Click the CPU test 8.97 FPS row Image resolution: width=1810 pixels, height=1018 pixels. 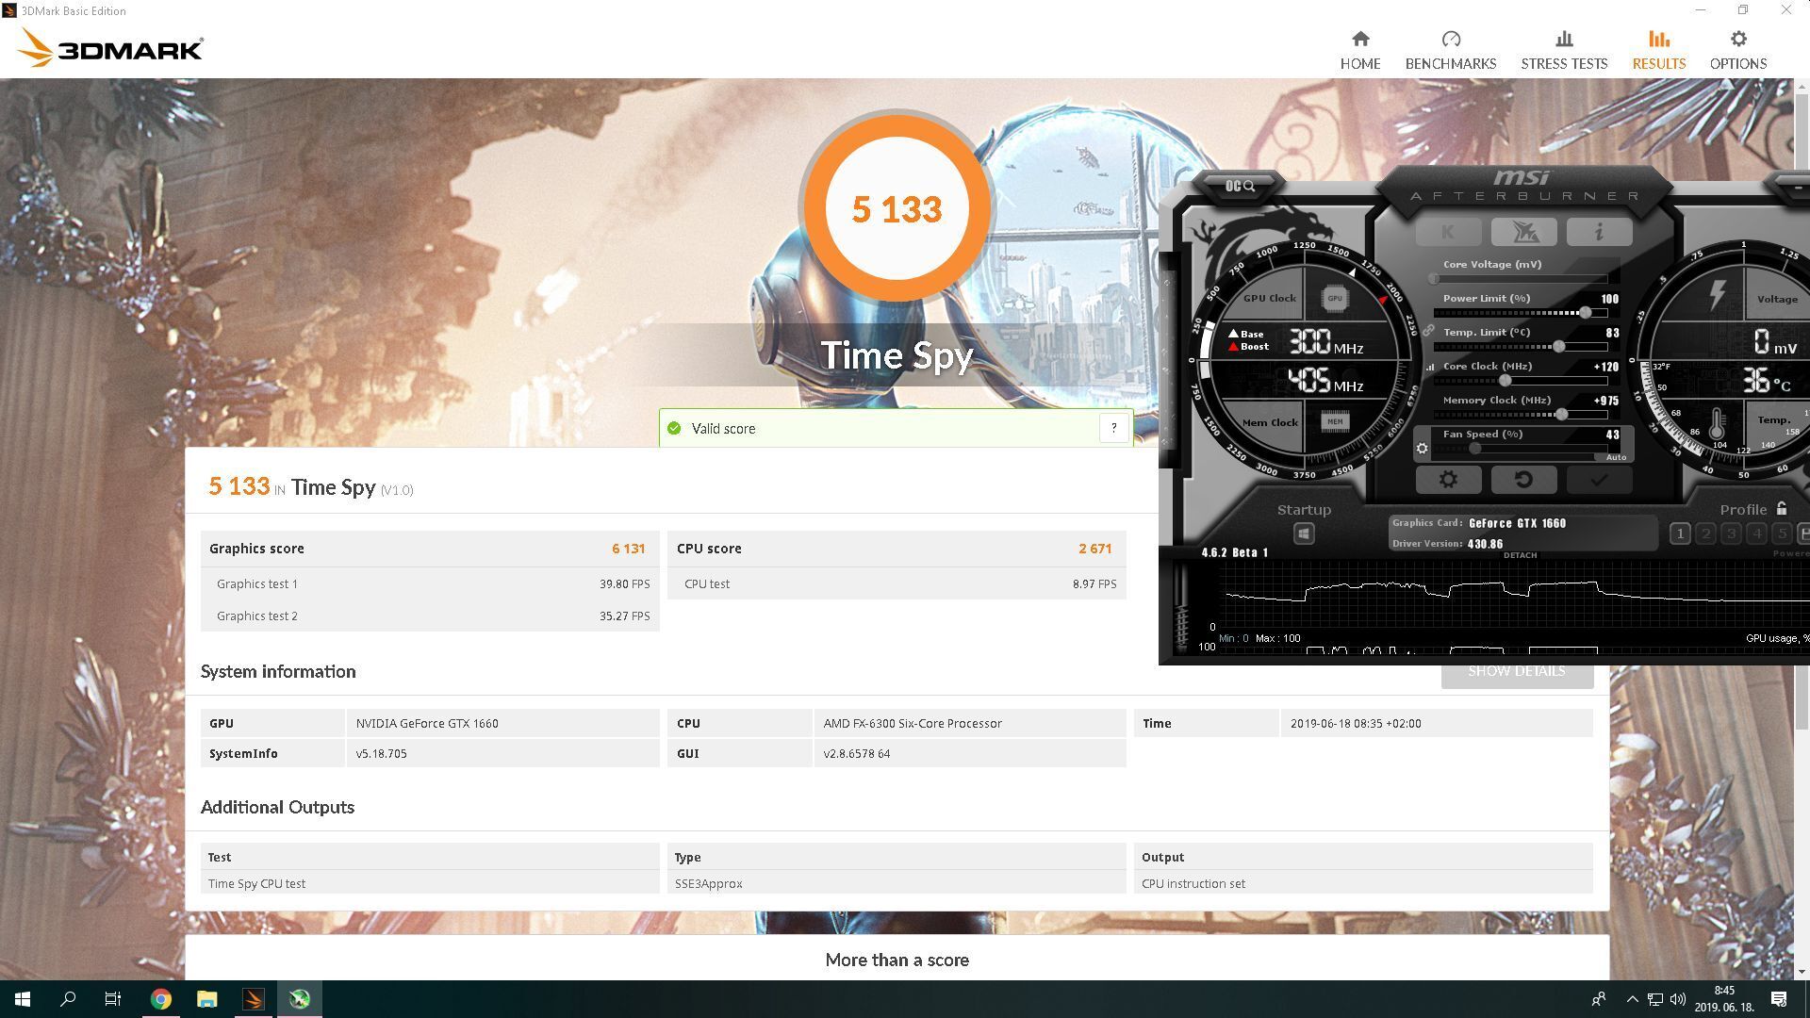point(897,583)
